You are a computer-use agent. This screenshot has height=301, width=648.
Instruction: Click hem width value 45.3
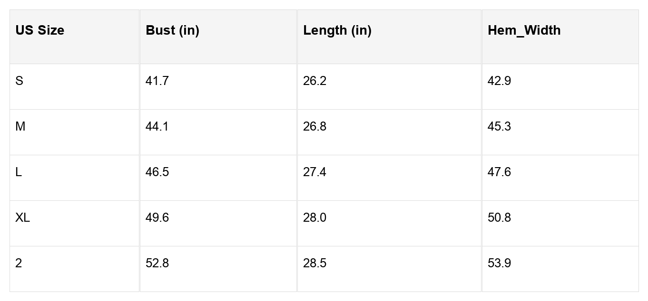coord(499,127)
